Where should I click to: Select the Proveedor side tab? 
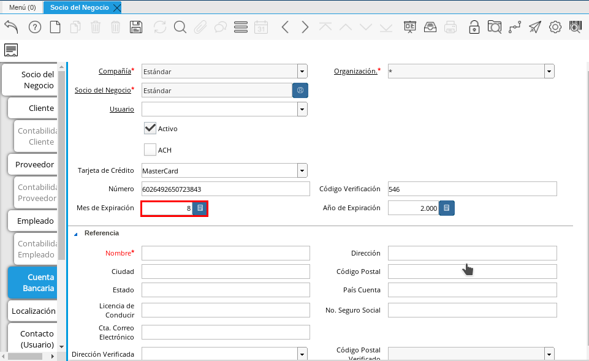[x=34, y=164]
